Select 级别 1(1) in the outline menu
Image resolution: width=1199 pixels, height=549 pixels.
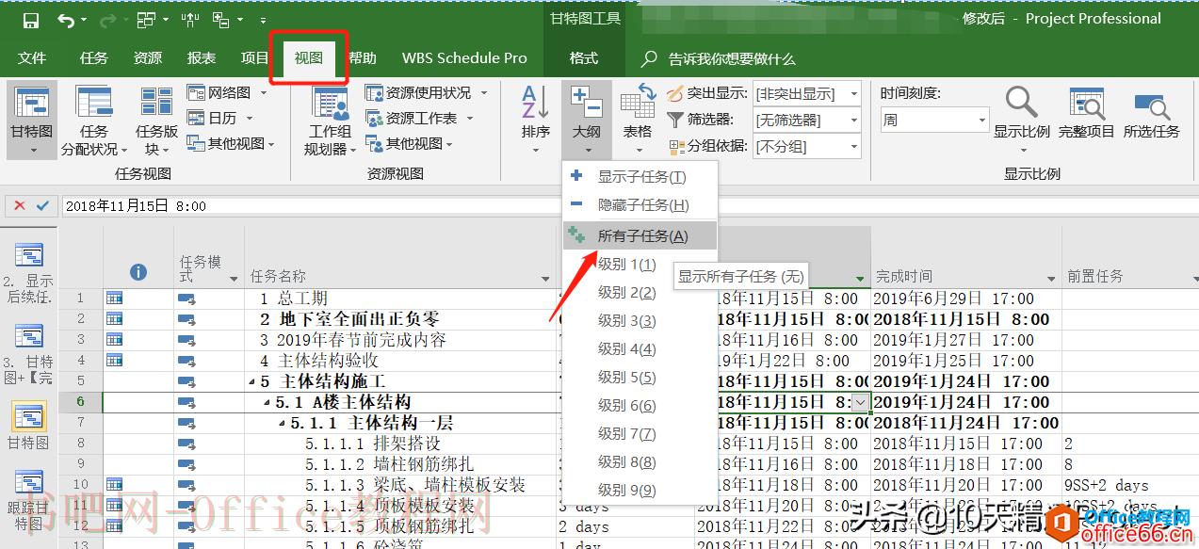tap(640, 265)
